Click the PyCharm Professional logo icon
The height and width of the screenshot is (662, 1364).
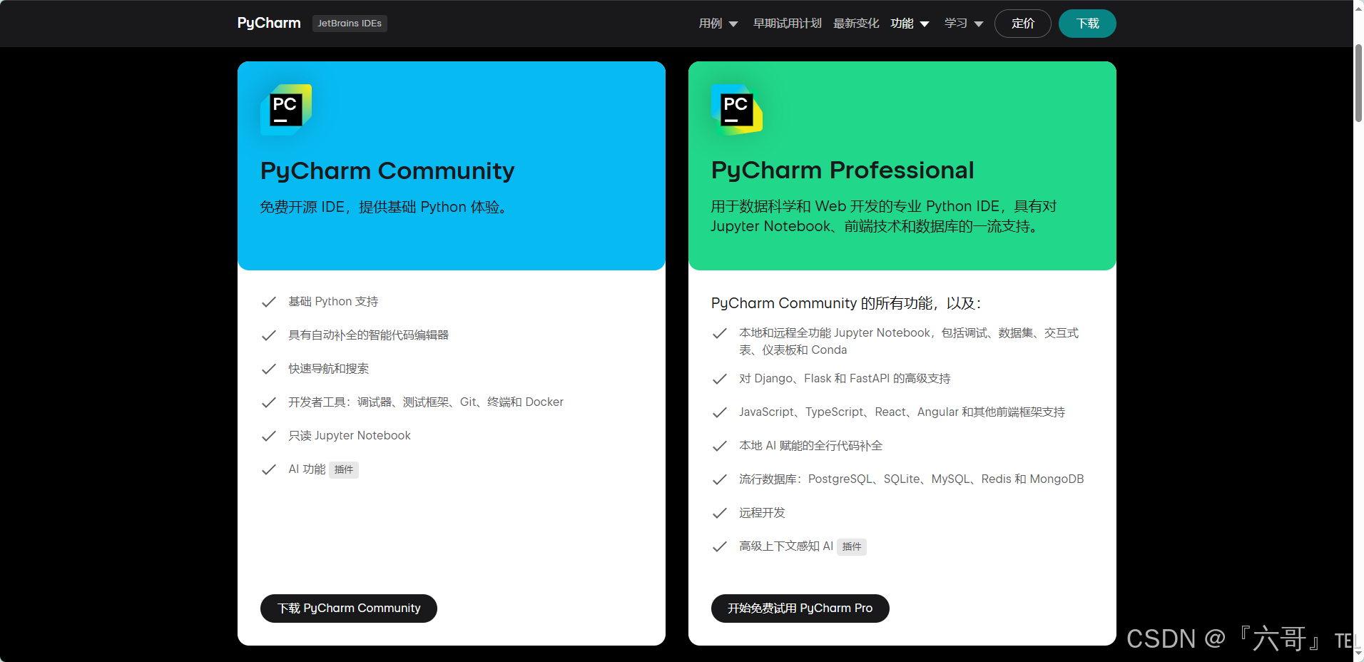pyautogui.click(x=737, y=110)
